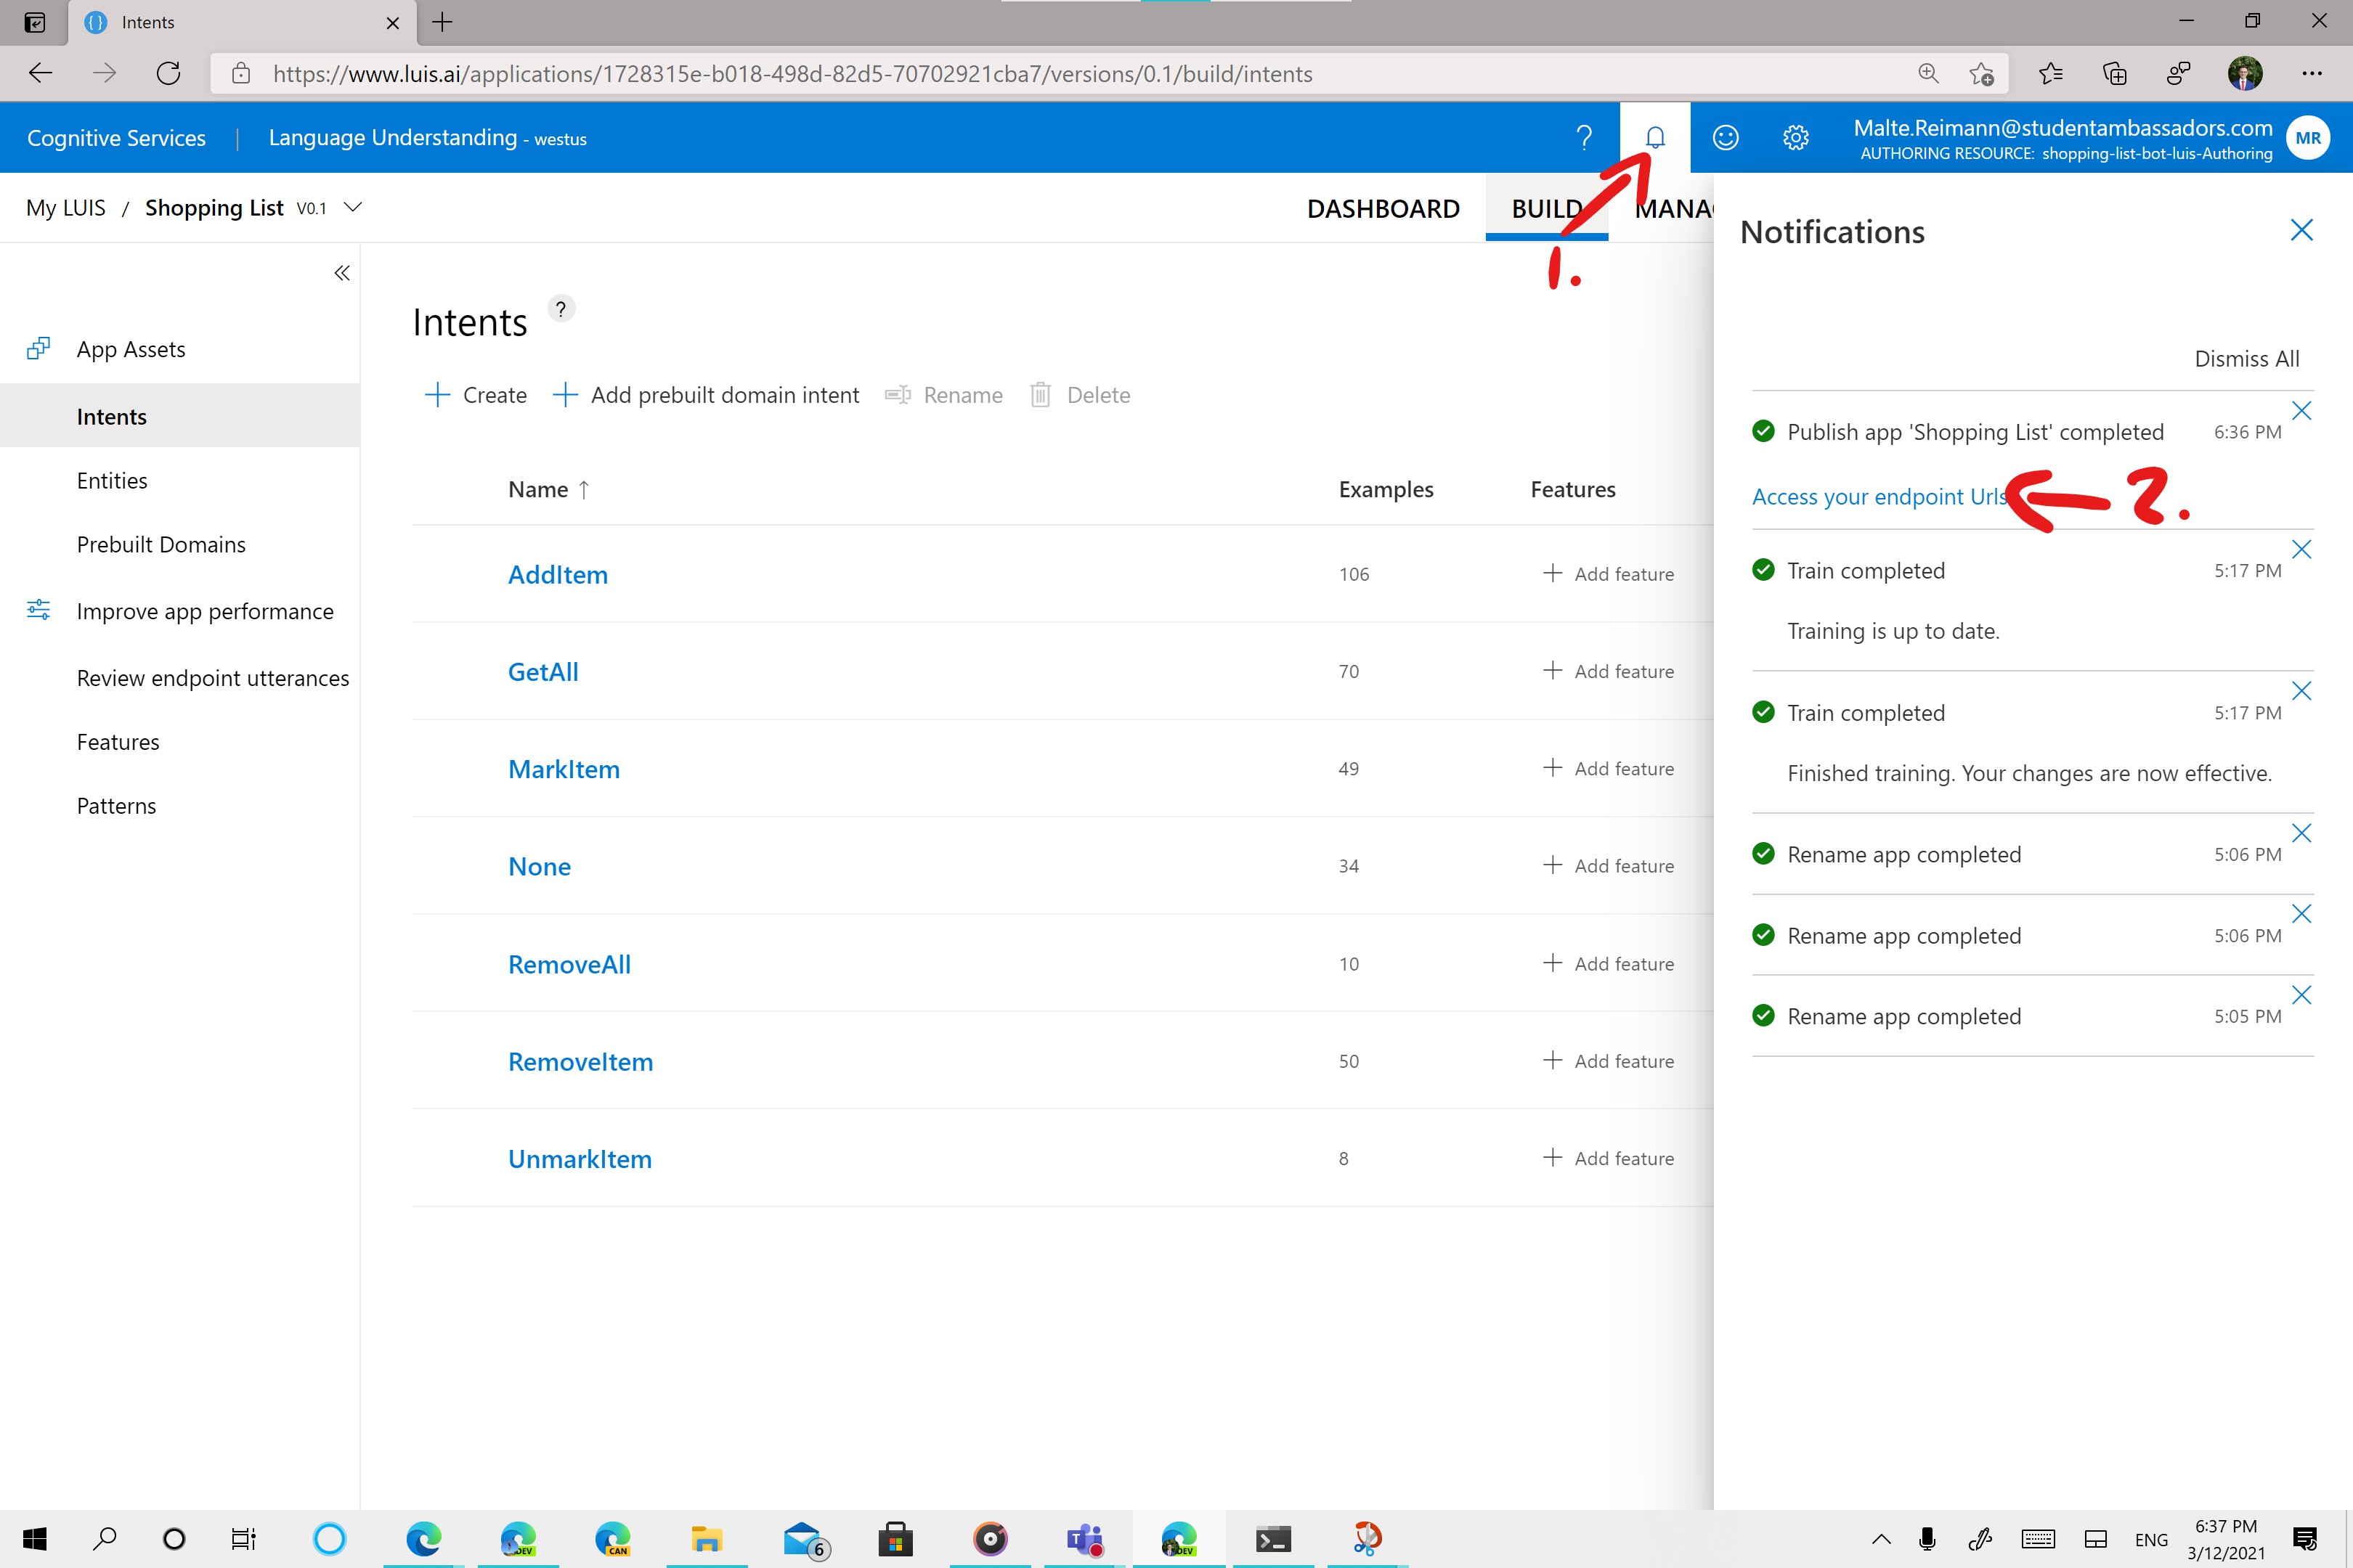Image resolution: width=2353 pixels, height=1568 pixels.
Task: Click the Intents help question mark
Action: pyautogui.click(x=561, y=309)
